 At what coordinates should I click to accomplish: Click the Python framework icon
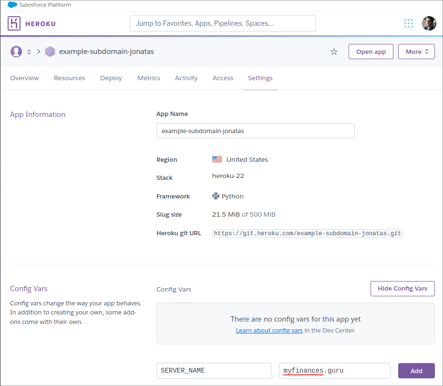coord(216,196)
